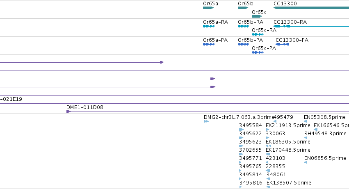
Task: Select the DME1-011D08 start arrowhead
Action: (68, 112)
